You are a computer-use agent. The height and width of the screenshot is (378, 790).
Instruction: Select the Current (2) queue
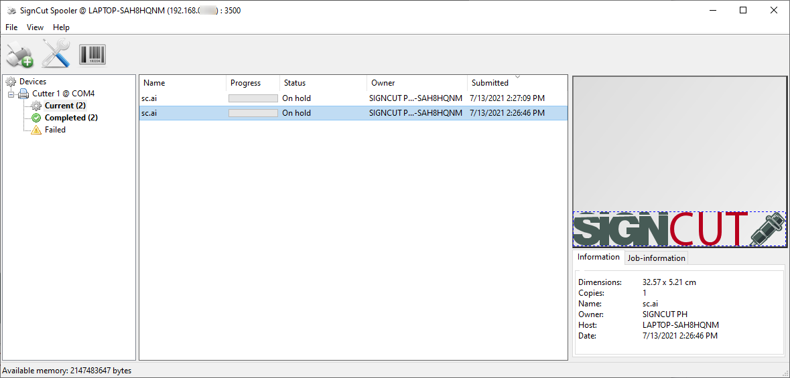pos(65,106)
